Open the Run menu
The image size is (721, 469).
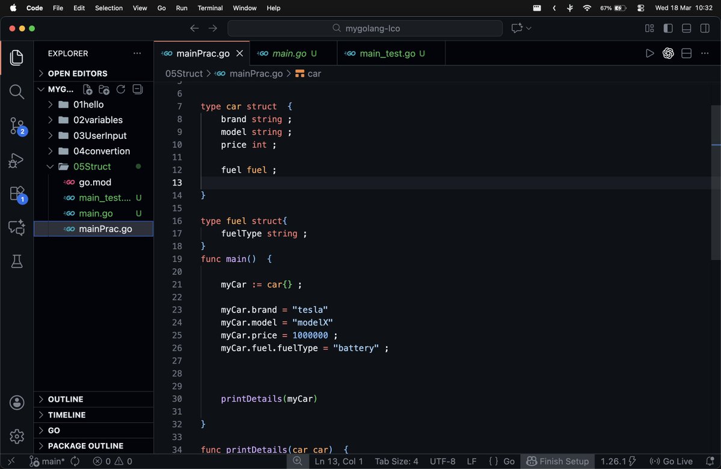pos(182,8)
